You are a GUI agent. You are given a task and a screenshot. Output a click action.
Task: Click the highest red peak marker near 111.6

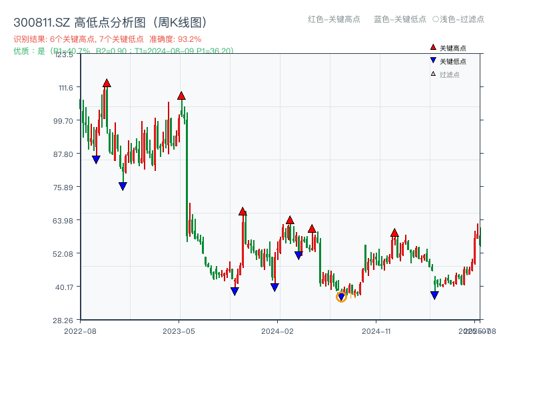(x=107, y=84)
